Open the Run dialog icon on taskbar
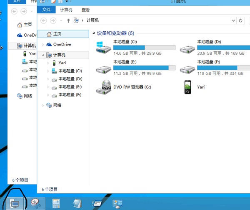Viewport: 250px width, 210px height. click(97, 203)
